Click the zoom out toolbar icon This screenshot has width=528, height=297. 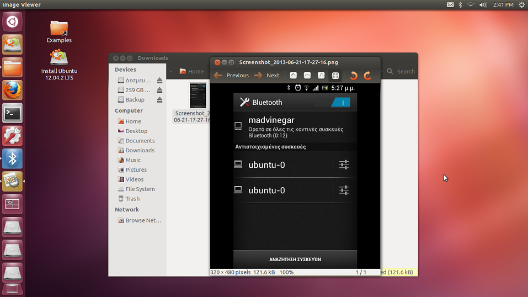point(307,76)
